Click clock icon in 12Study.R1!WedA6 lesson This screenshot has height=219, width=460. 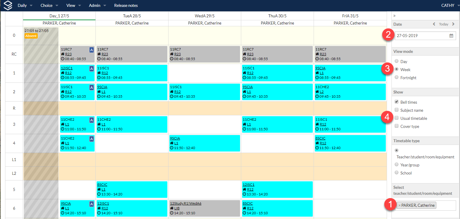172,213
